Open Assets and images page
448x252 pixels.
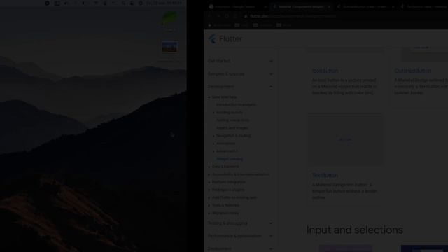point(232,127)
